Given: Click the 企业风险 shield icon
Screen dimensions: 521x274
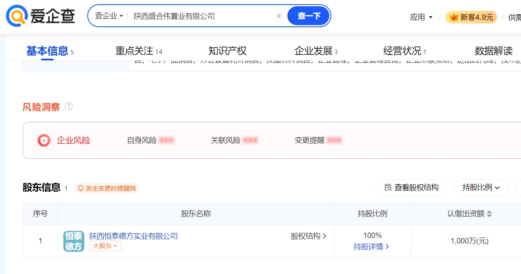Looking at the screenshot, I should click(44, 140).
